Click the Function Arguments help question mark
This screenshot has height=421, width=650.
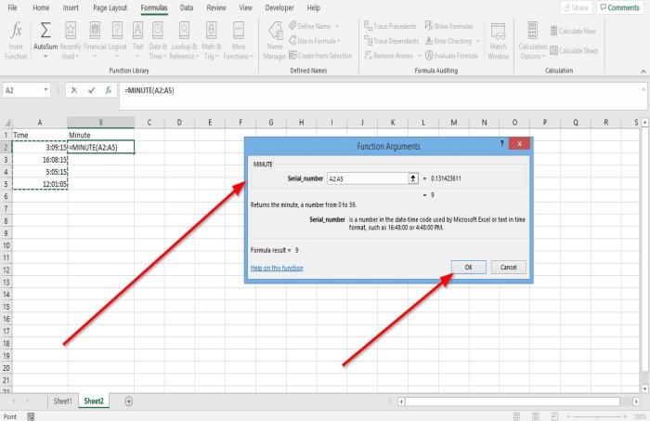click(501, 143)
